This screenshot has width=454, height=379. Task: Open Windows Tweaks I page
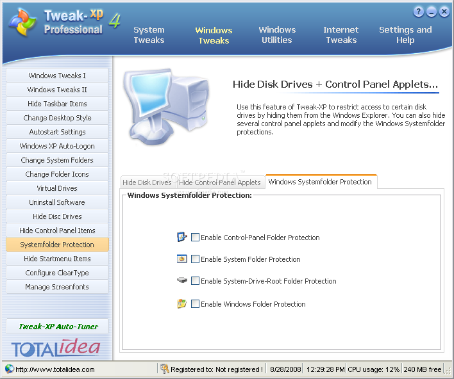pos(57,76)
